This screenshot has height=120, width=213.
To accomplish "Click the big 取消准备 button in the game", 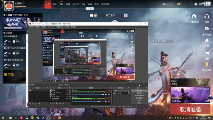I will [x=190, y=109].
